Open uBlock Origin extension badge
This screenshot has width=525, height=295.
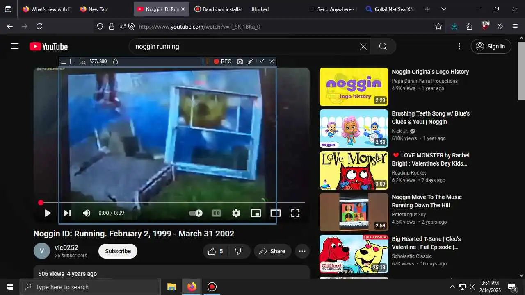click(485, 25)
